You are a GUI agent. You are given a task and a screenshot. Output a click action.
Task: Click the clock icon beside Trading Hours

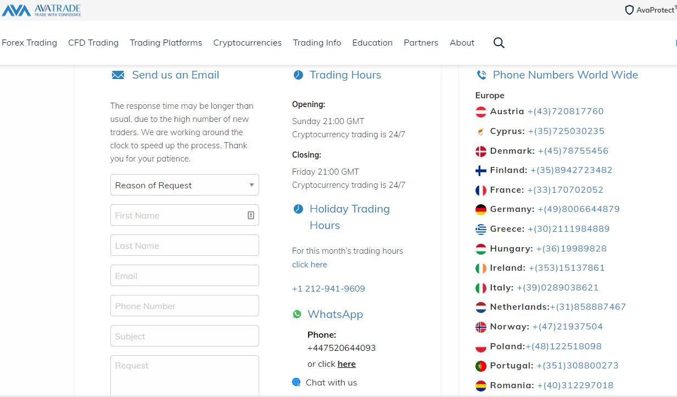pos(298,75)
